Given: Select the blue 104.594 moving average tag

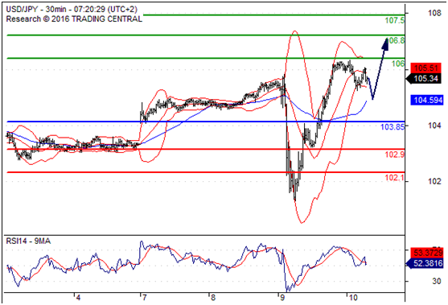Looking at the screenshot, I should coord(427,100).
